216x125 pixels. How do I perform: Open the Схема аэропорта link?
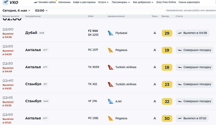tap(189, 2)
